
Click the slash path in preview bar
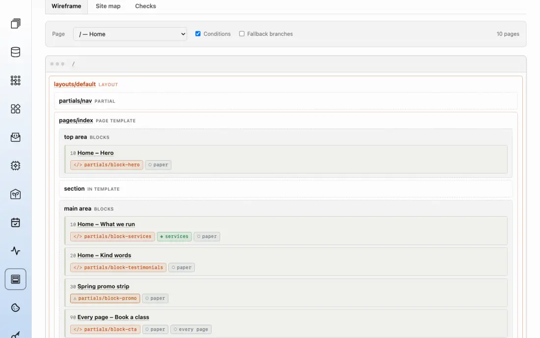tap(73, 64)
